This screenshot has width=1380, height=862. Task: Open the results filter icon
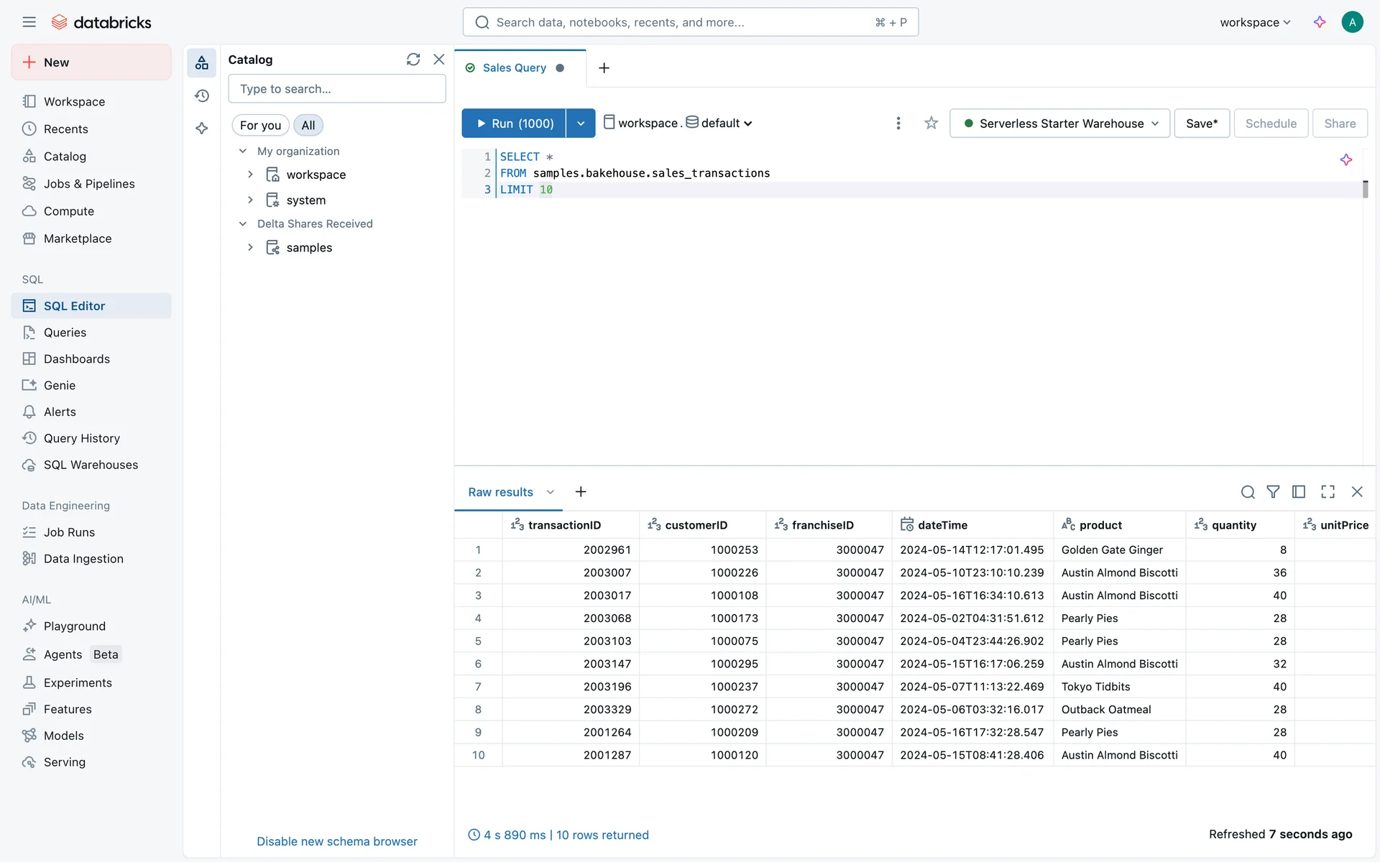[1272, 492]
